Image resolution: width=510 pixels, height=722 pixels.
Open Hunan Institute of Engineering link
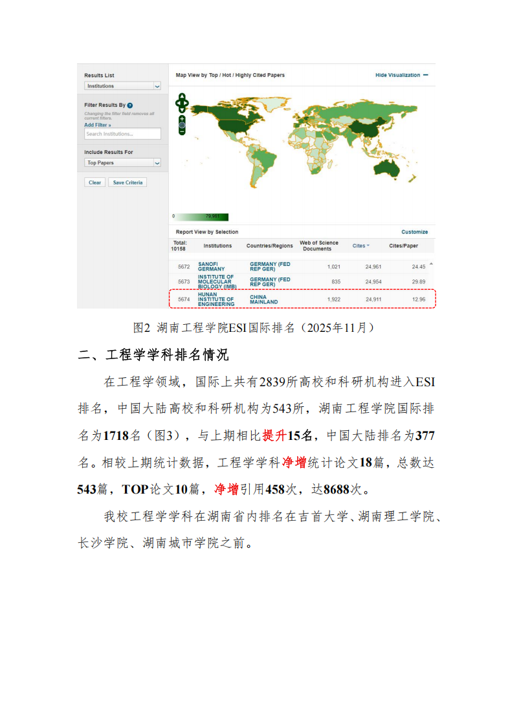click(x=216, y=299)
